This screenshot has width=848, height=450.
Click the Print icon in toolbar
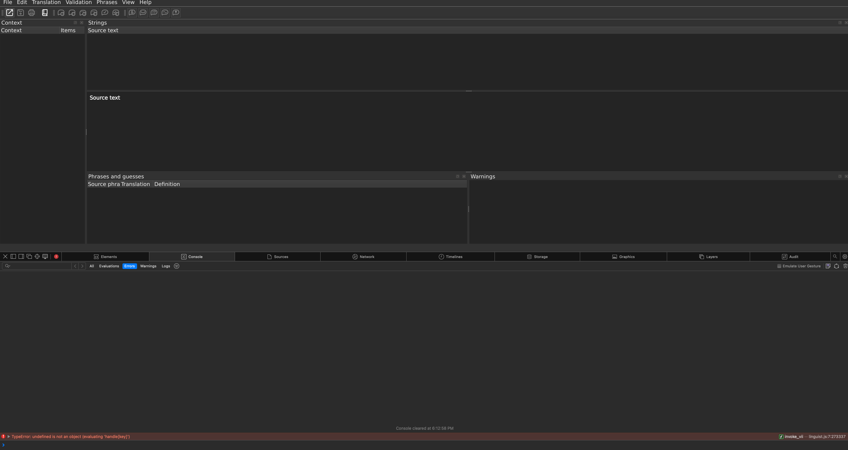point(32,13)
